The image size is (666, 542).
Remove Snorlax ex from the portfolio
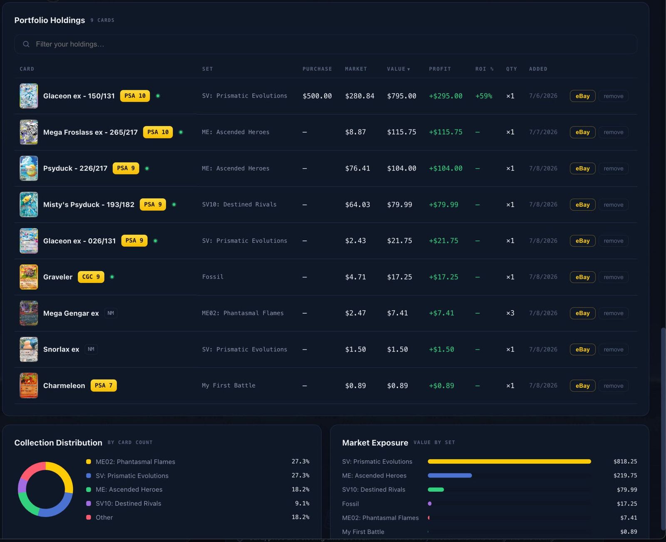pos(613,349)
